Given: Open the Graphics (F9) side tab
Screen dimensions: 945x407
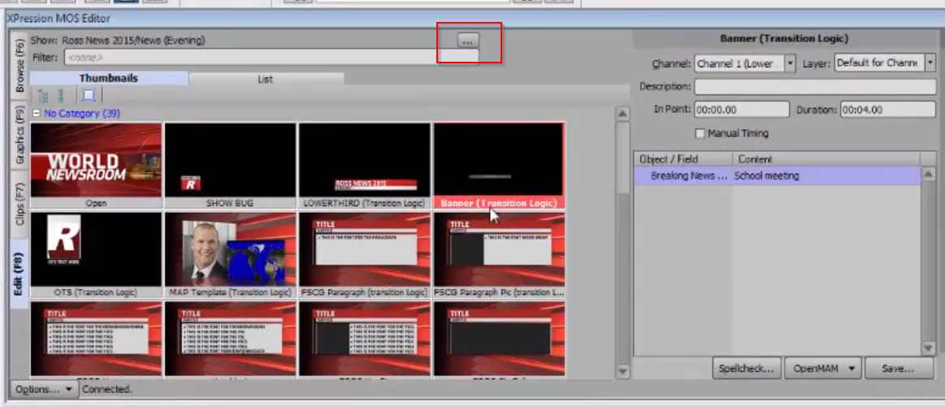Looking at the screenshot, I should coord(20,136).
